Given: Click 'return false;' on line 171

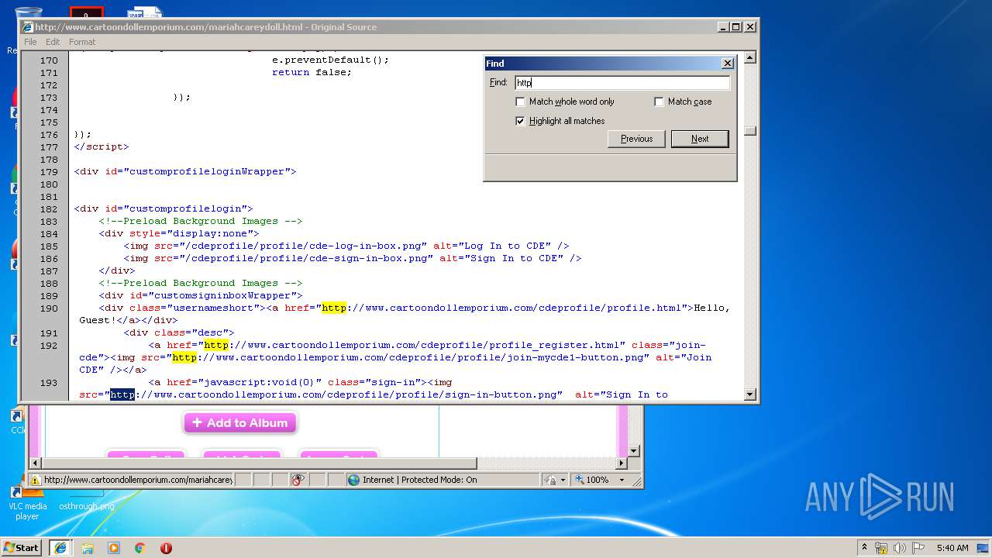Looking at the screenshot, I should point(312,73).
